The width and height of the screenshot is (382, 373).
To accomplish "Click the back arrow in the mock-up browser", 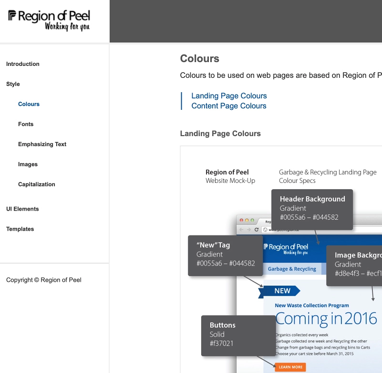I will pyautogui.click(x=241, y=229).
